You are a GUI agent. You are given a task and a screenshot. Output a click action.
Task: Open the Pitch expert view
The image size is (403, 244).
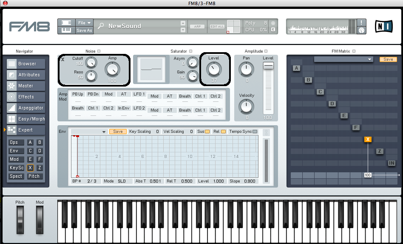point(34,176)
